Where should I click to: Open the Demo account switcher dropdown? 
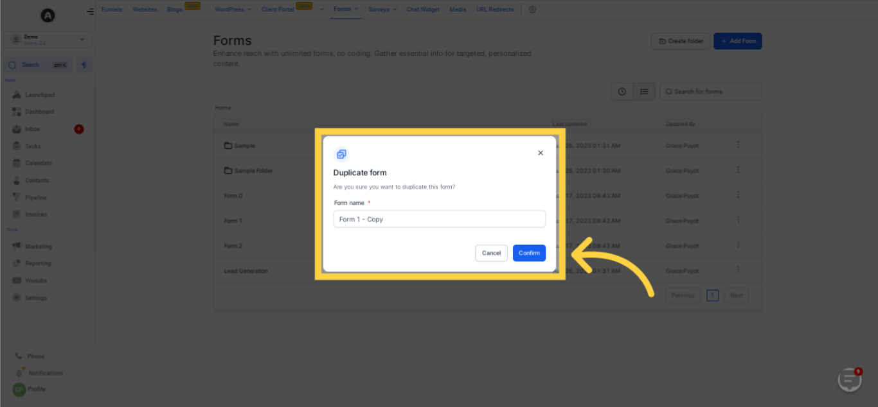click(48, 39)
